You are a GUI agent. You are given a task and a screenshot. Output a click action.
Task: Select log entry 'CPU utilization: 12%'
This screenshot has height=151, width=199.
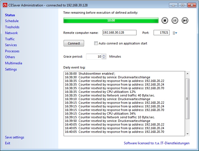(100, 92)
